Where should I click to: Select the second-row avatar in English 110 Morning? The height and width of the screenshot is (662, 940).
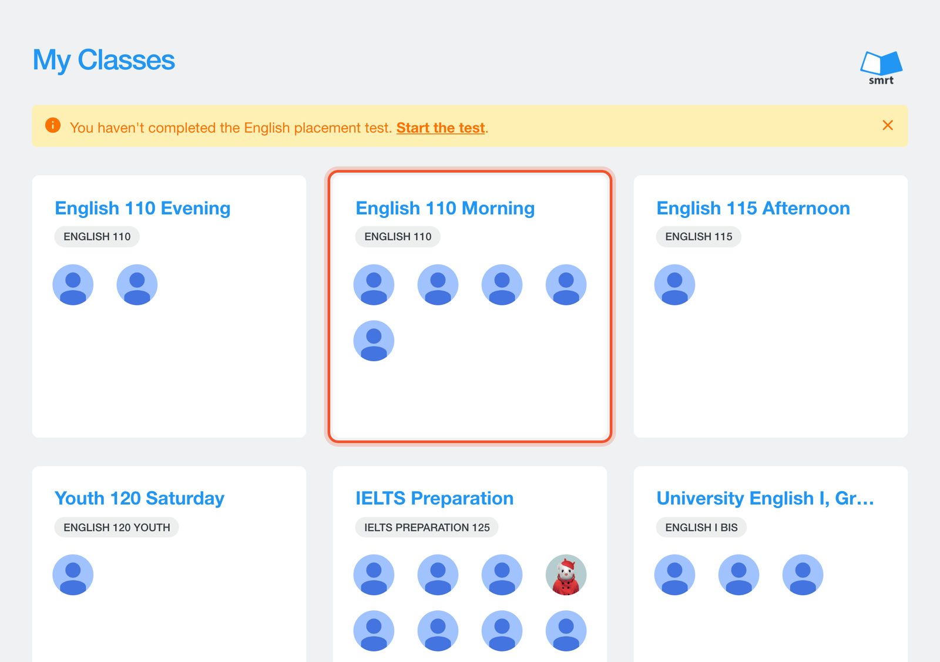pos(374,341)
